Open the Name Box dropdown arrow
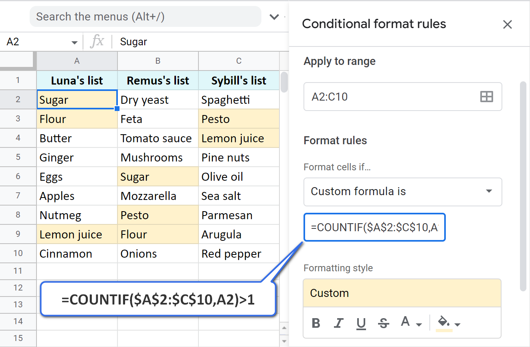 click(x=74, y=42)
